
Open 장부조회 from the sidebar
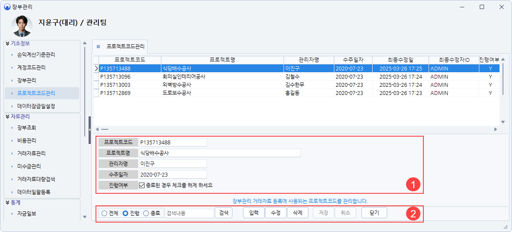pos(27,128)
